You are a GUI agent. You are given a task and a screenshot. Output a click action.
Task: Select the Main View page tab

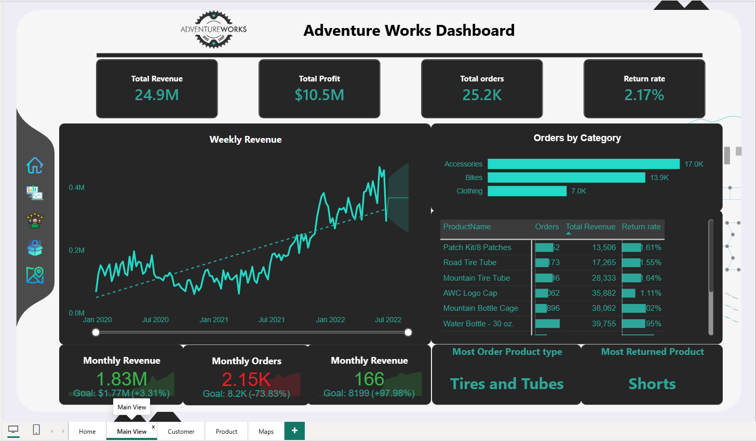point(132,431)
